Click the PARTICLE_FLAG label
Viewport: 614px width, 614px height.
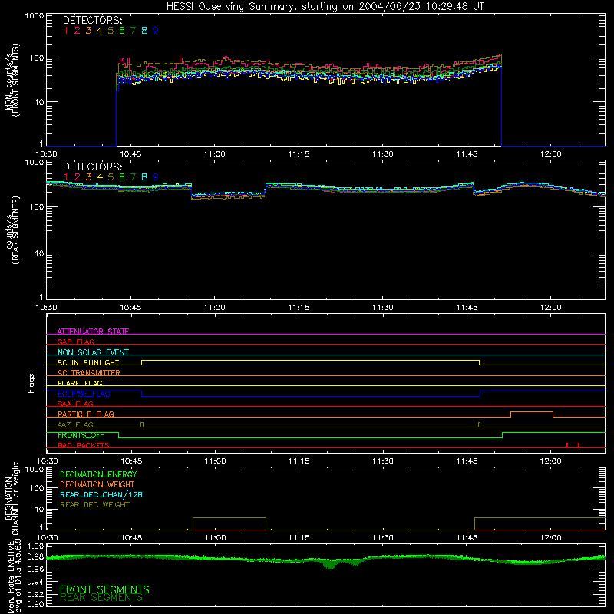pyautogui.click(x=86, y=414)
